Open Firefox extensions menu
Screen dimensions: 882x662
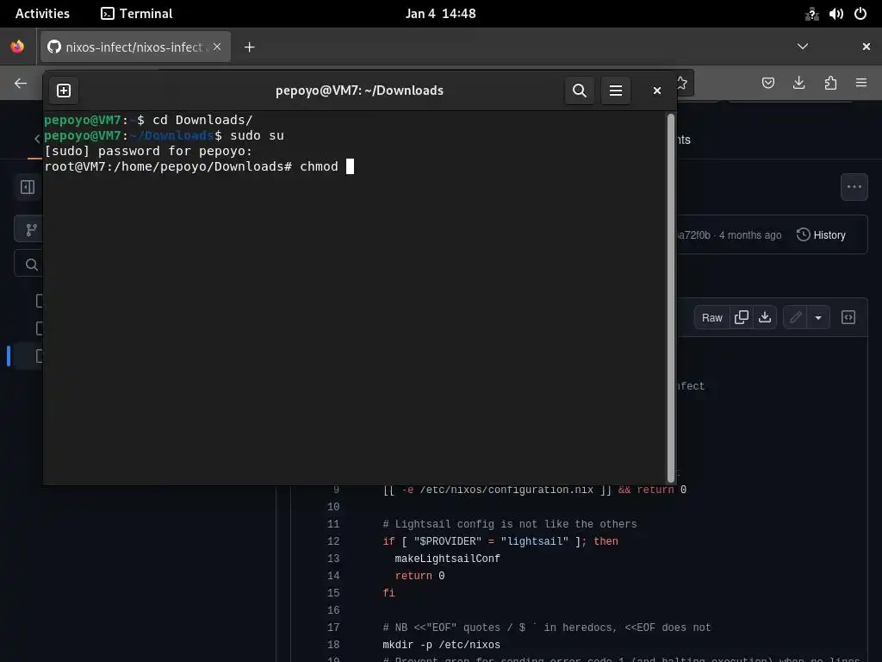coord(830,84)
